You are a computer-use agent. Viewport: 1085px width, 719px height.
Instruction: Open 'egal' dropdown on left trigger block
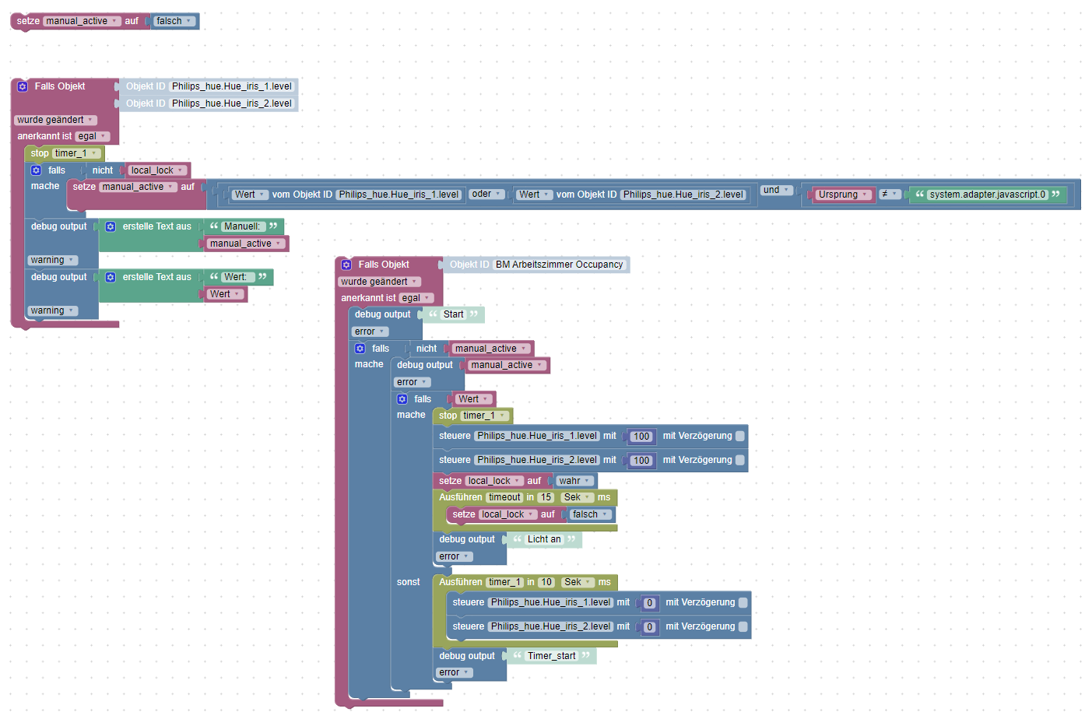point(93,136)
